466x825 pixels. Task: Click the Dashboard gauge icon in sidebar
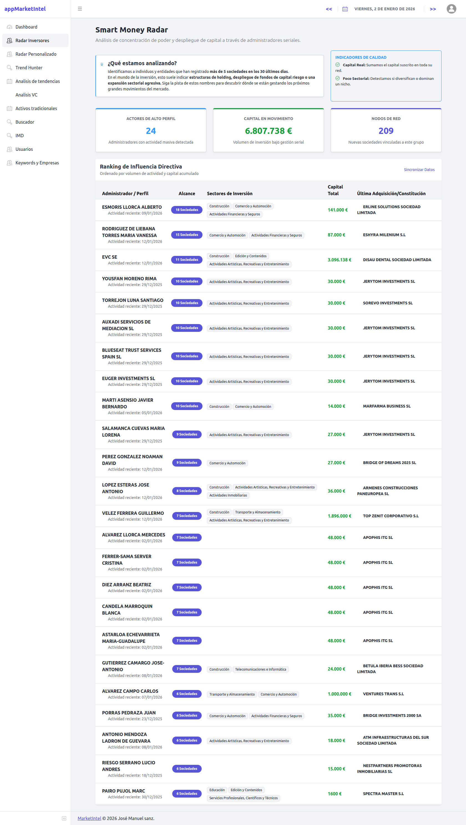[x=10, y=27]
